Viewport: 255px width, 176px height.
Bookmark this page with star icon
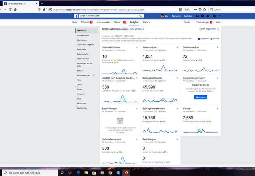204,10
